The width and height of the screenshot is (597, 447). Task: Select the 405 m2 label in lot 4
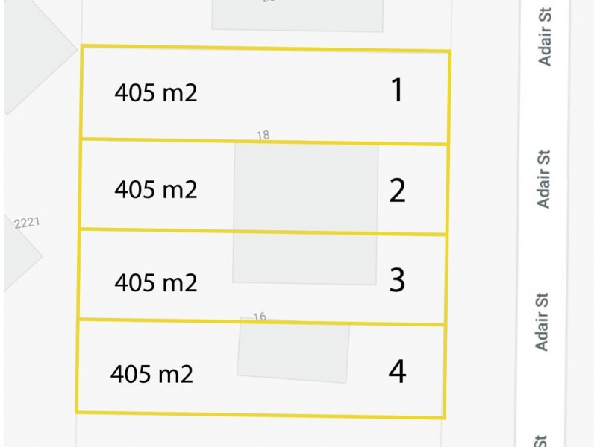(152, 373)
